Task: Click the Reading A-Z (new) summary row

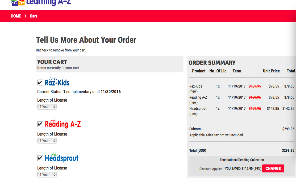Action: coord(242,100)
